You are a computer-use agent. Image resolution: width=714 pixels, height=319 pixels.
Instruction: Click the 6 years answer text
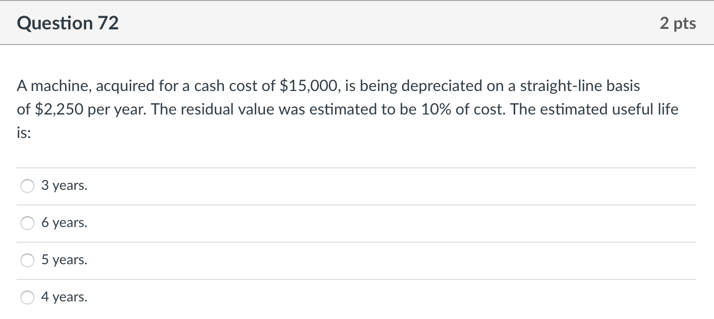pos(65,223)
